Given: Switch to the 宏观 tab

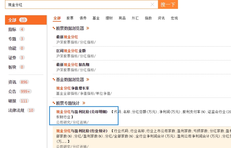Looking at the screenshot, I should [174, 18].
